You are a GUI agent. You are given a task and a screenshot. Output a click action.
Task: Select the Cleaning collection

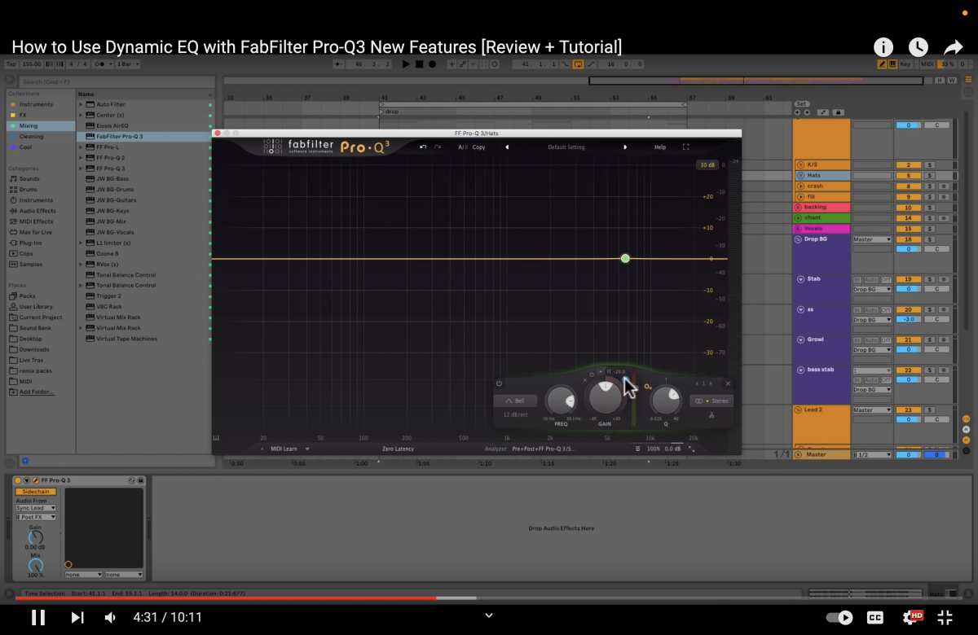(x=31, y=137)
